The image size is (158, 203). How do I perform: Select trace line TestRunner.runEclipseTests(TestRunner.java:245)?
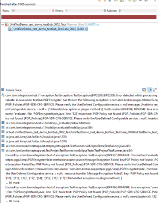click(x=68, y=146)
